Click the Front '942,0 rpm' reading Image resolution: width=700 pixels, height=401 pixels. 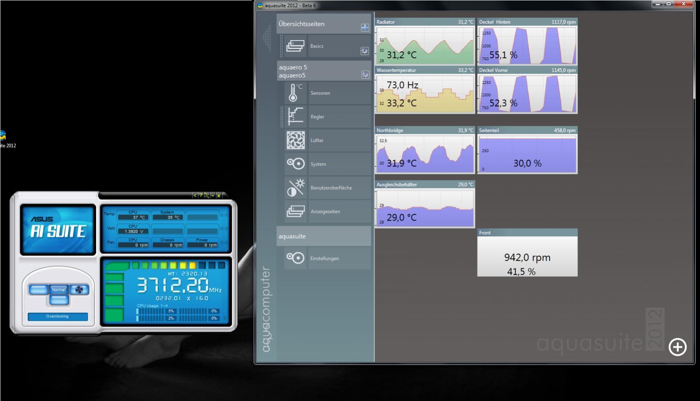tap(527, 258)
